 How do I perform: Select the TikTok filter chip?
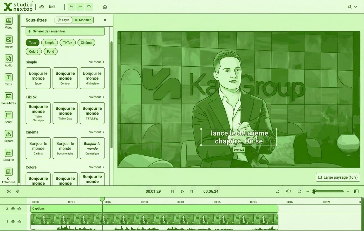click(x=68, y=43)
